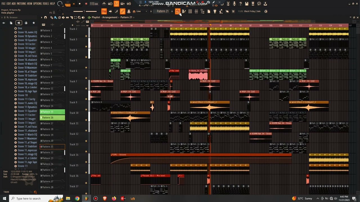This screenshot has height=202, width=360.
Task: Select Pattern 15 in the picker
Action: click(x=52, y=112)
